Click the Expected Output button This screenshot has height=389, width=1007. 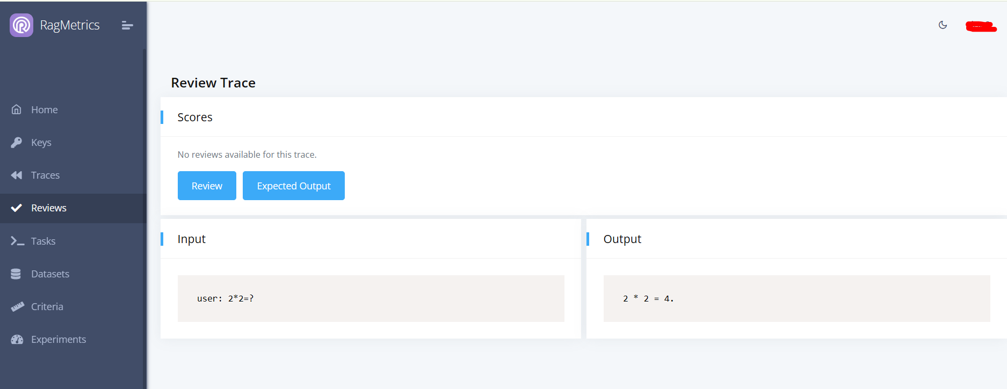pyautogui.click(x=294, y=186)
